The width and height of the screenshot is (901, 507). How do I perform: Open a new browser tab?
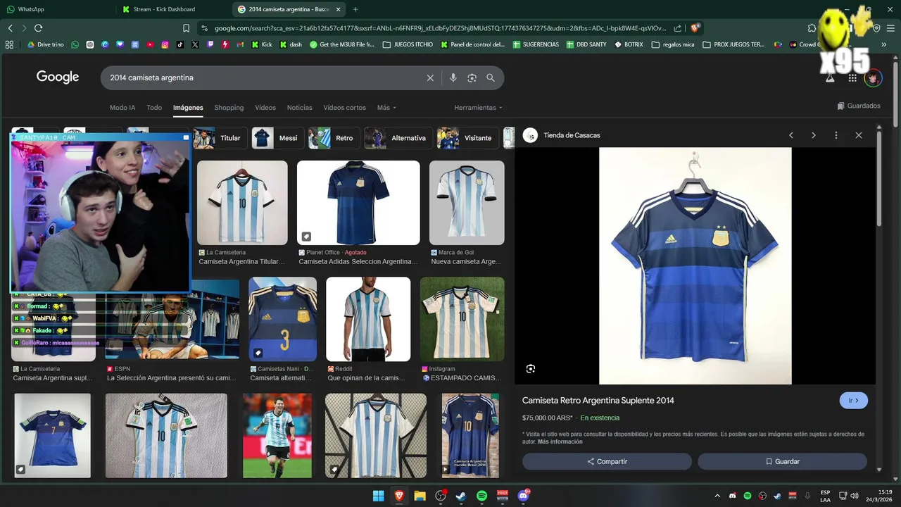pos(355,9)
